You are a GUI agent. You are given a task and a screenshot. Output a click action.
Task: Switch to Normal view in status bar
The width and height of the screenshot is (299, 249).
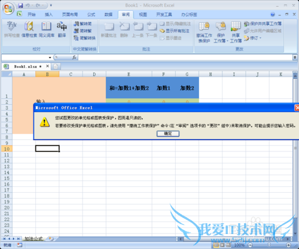[x=216, y=245]
